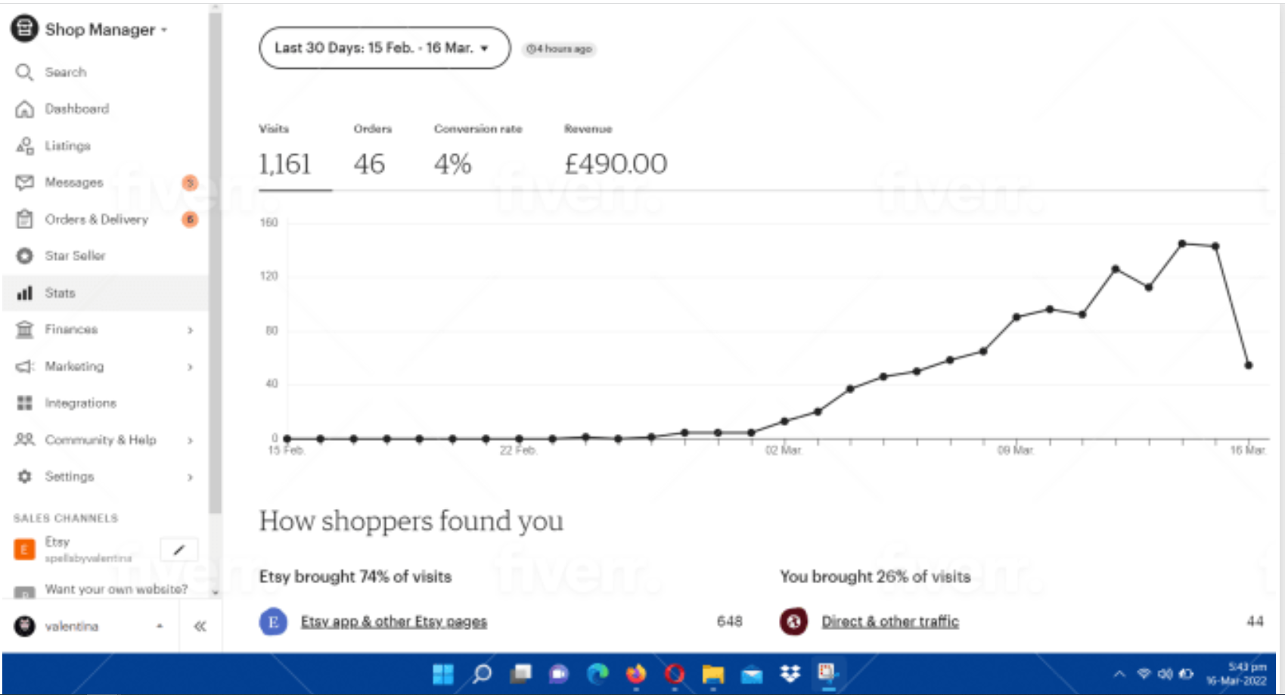Open Orders & Delivery
This screenshot has width=1285, height=695.
[x=97, y=219]
